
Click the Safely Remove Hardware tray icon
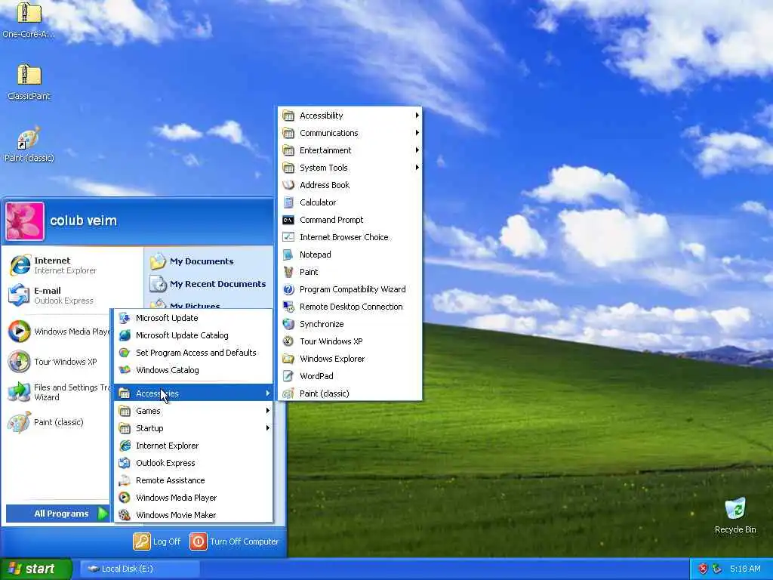tap(717, 569)
